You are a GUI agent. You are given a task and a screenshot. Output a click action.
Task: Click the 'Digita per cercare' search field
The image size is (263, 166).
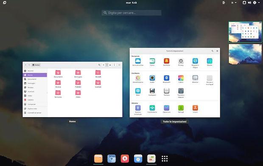pos(131,13)
